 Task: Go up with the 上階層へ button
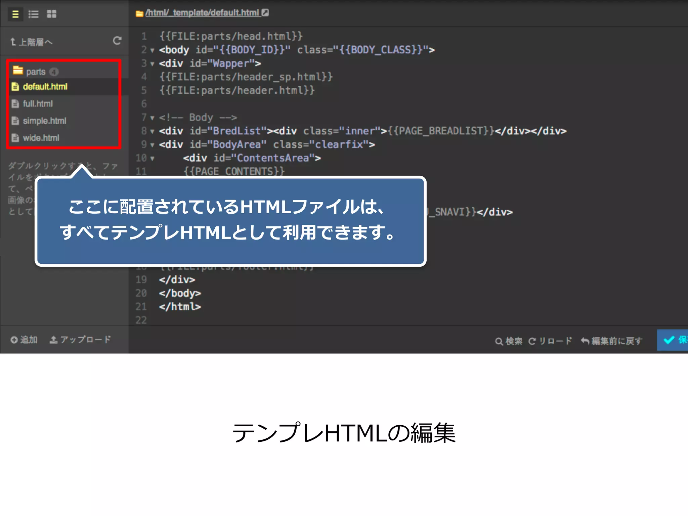tap(31, 42)
